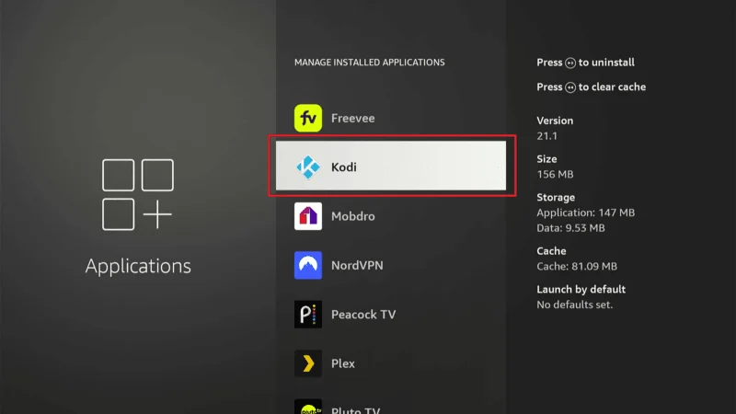736x414 pixels.
Task: Click 'Application: 147 MB' storage line
Action: click(x=585, y=213)
